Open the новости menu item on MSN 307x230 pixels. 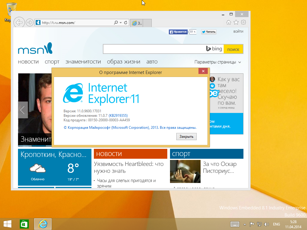[28, 62]
